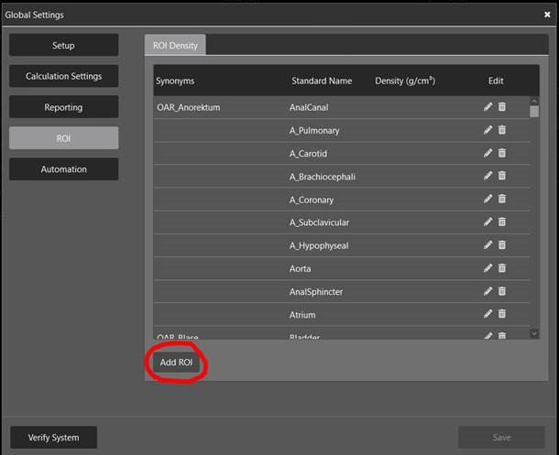The height and width of the screenshot is (455, 559).
Task: Click pencil icon for A_Pulmonary
Action: click(488, 130)
